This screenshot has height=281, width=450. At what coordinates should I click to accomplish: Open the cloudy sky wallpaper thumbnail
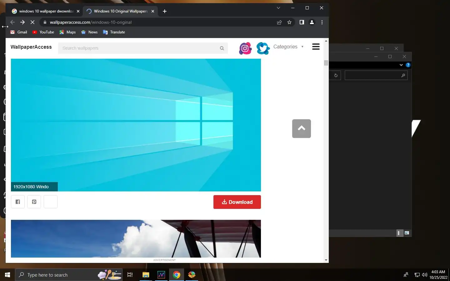click(x=136, y=239)
